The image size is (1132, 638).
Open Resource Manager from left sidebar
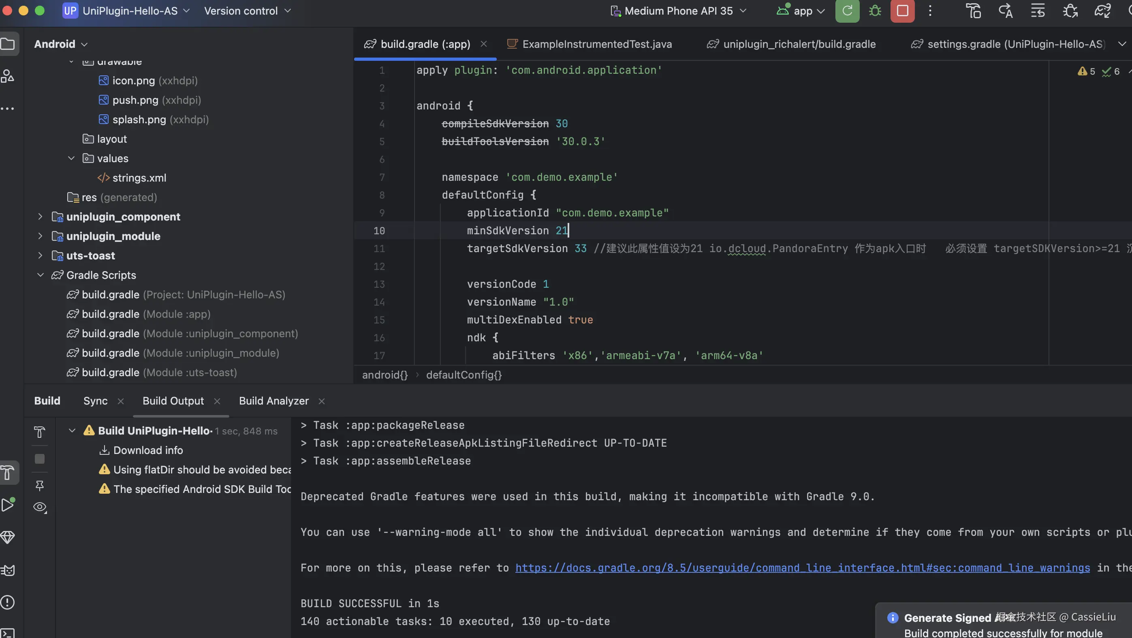(x=7, y=76)
